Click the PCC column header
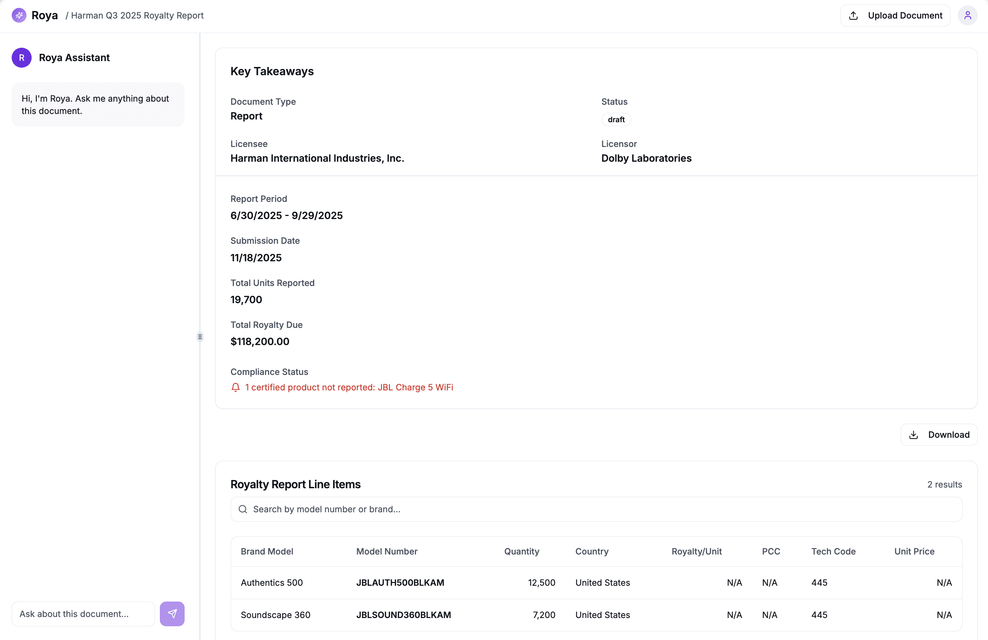 [771, 551]
